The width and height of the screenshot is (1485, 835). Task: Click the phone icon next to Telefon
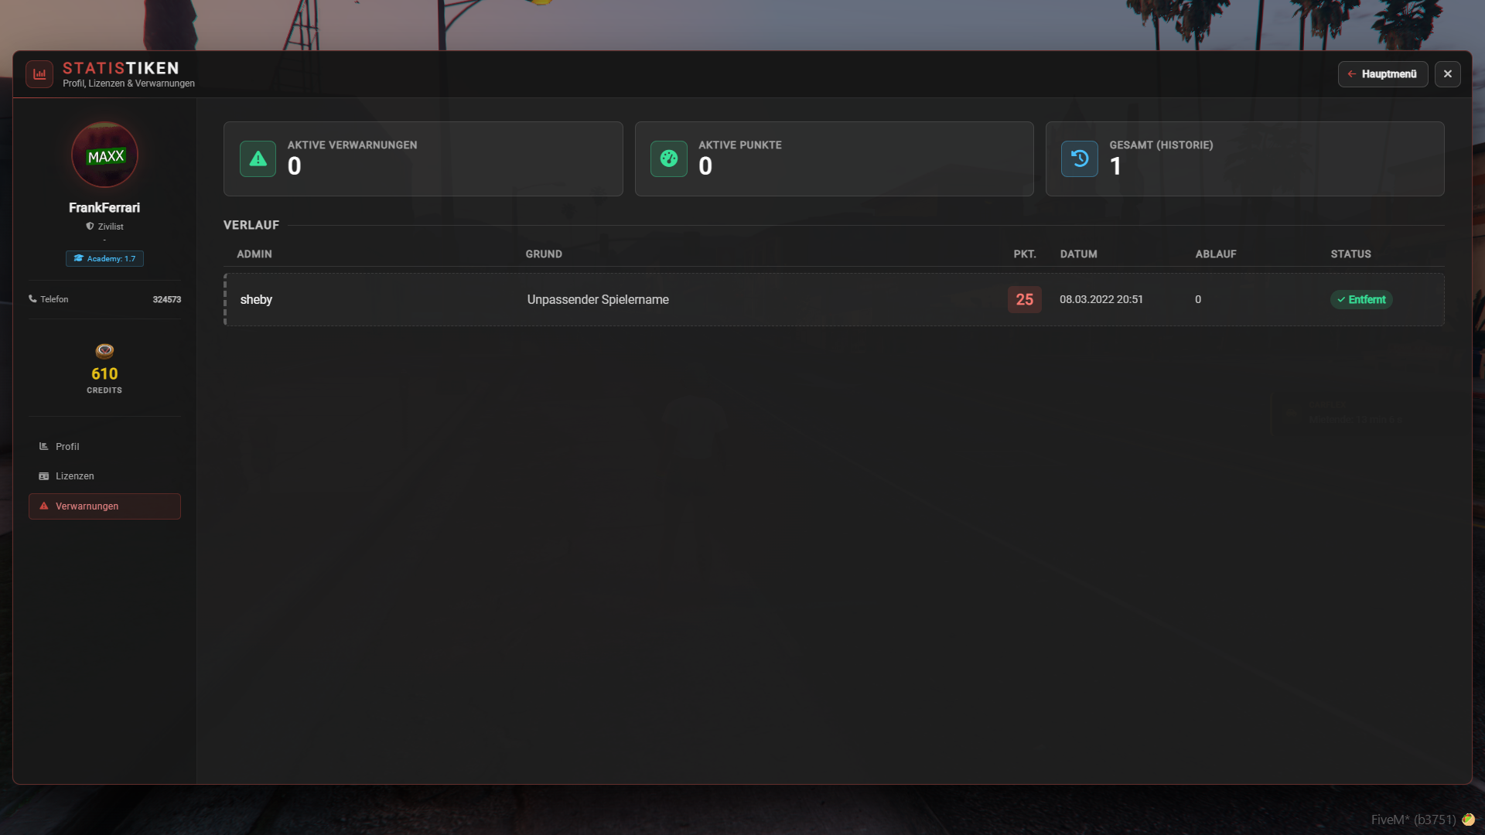pos(32,298)
